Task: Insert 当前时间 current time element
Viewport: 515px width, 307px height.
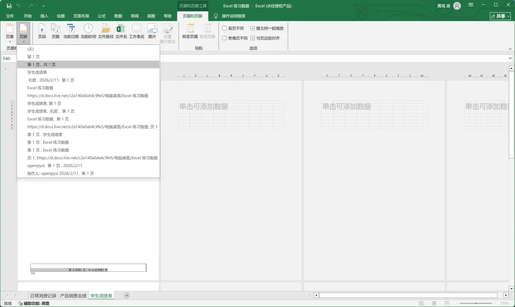Action: tap(88, 31)
